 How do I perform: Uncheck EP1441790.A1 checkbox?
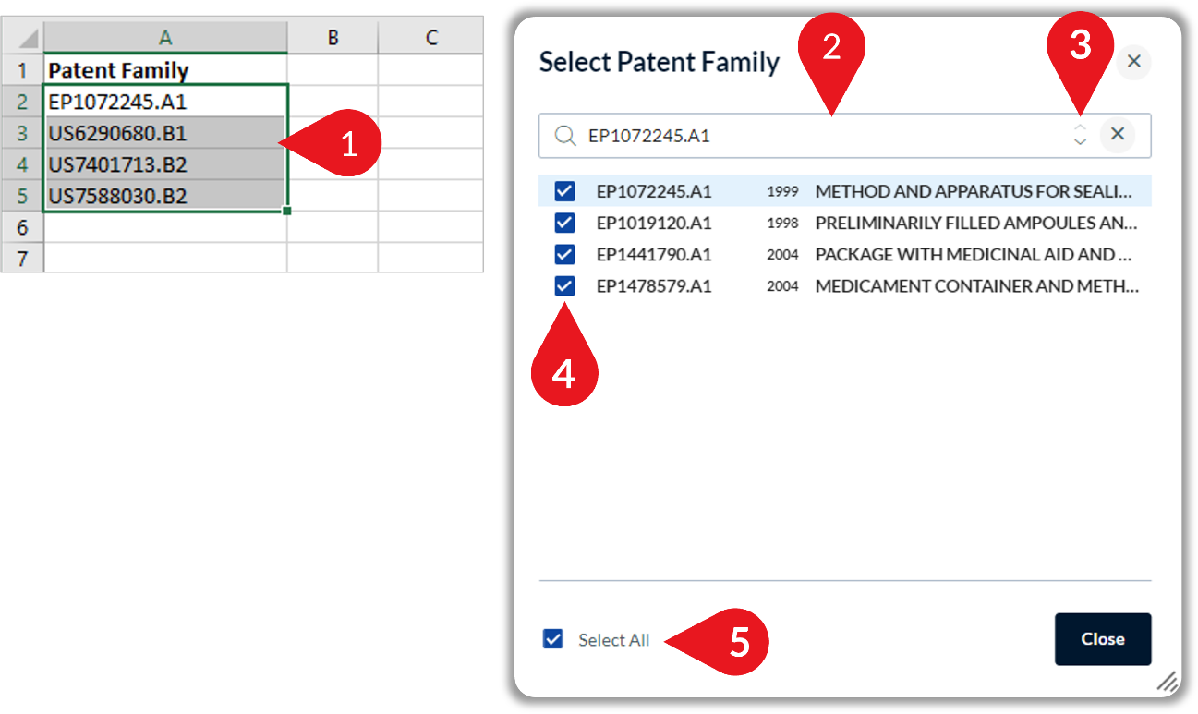(x=564, y=254)
